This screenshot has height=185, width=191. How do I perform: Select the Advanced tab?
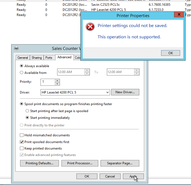[x=64, y=57]
